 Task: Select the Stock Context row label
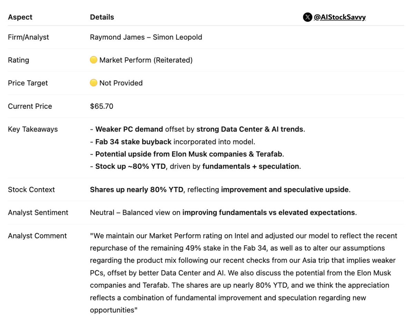[x=31, y=189]
